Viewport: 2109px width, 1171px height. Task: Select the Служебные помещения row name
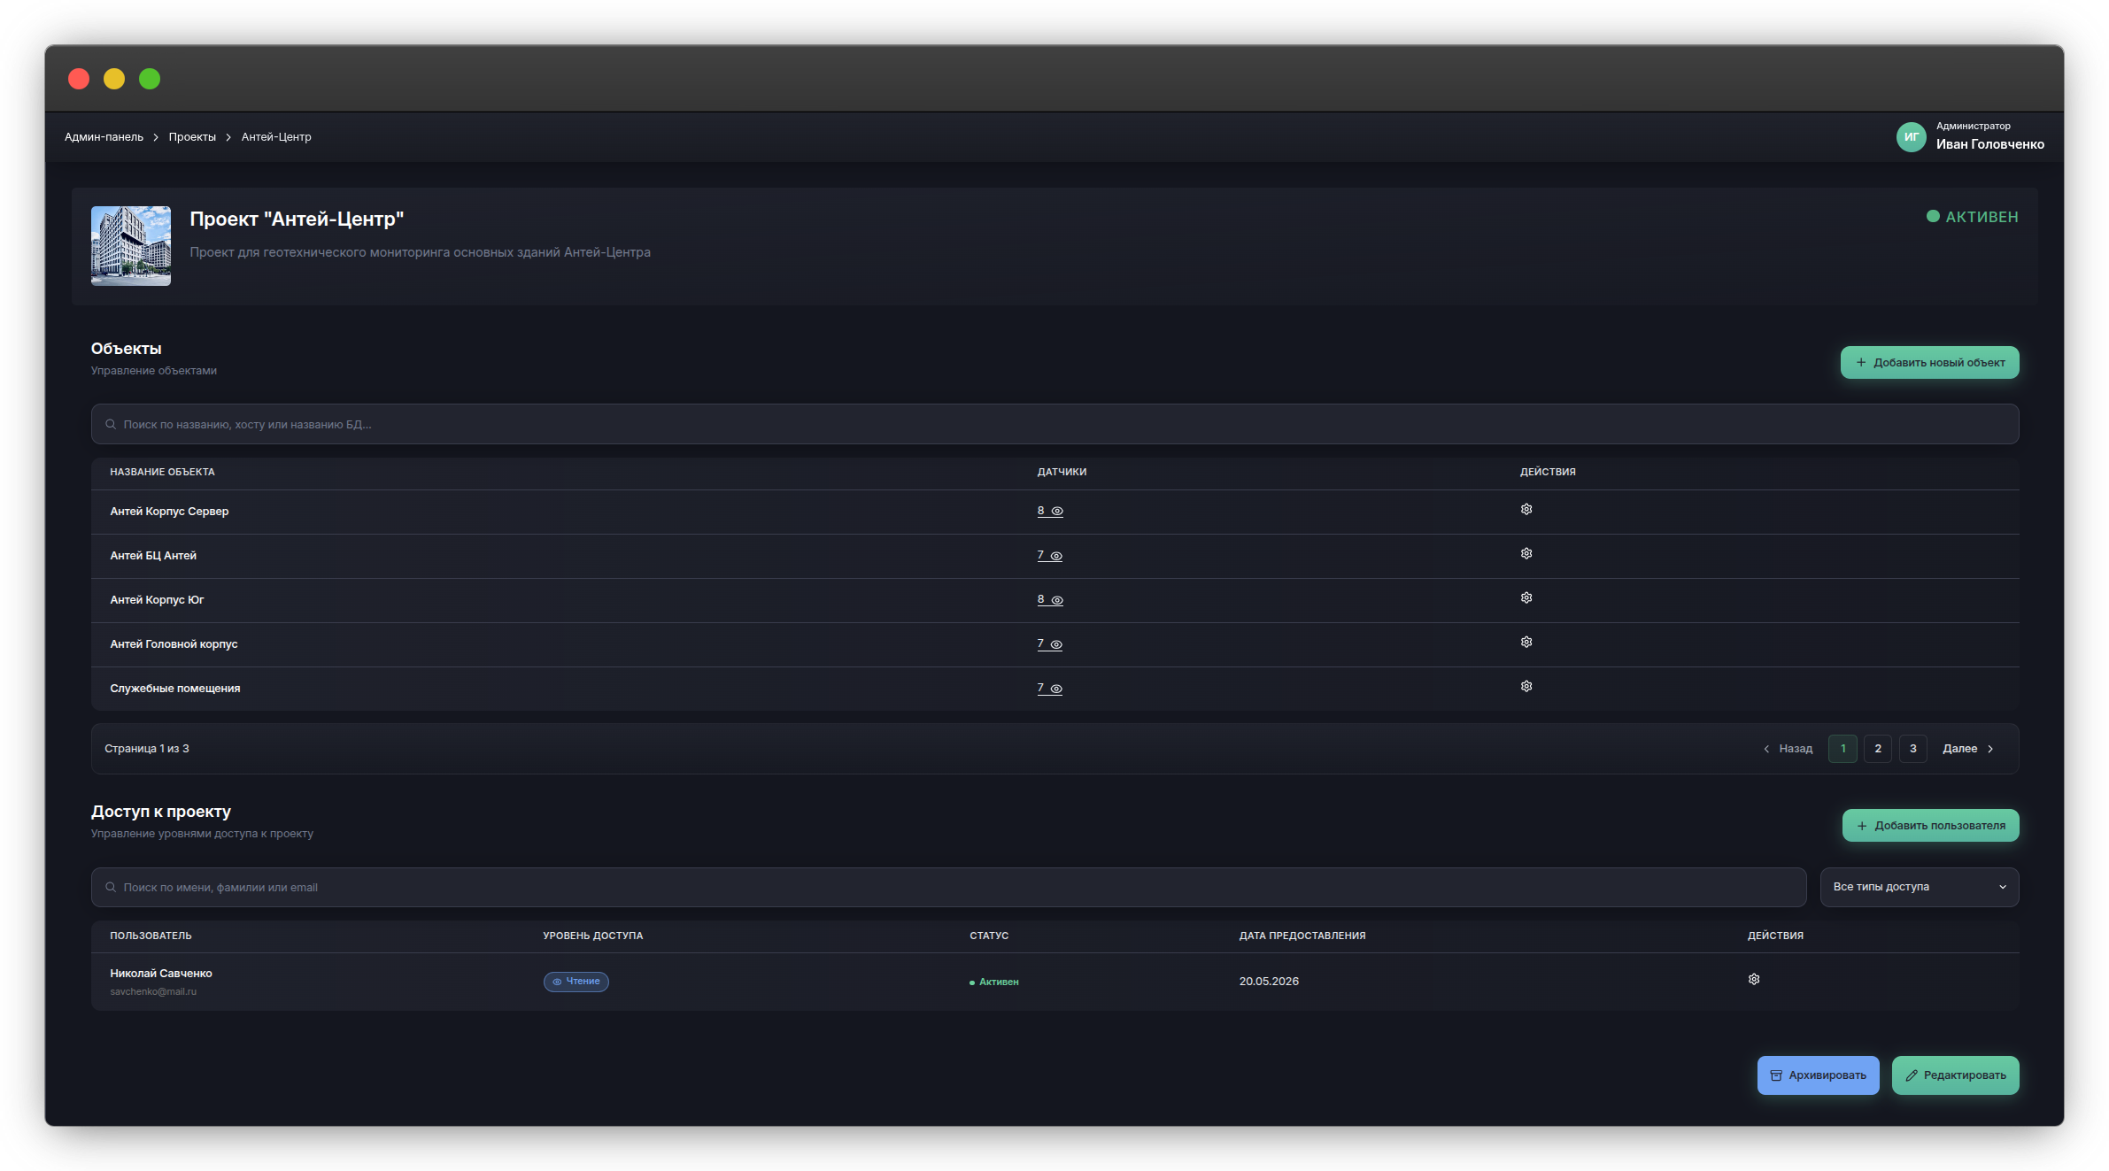(x=175, y=689)
